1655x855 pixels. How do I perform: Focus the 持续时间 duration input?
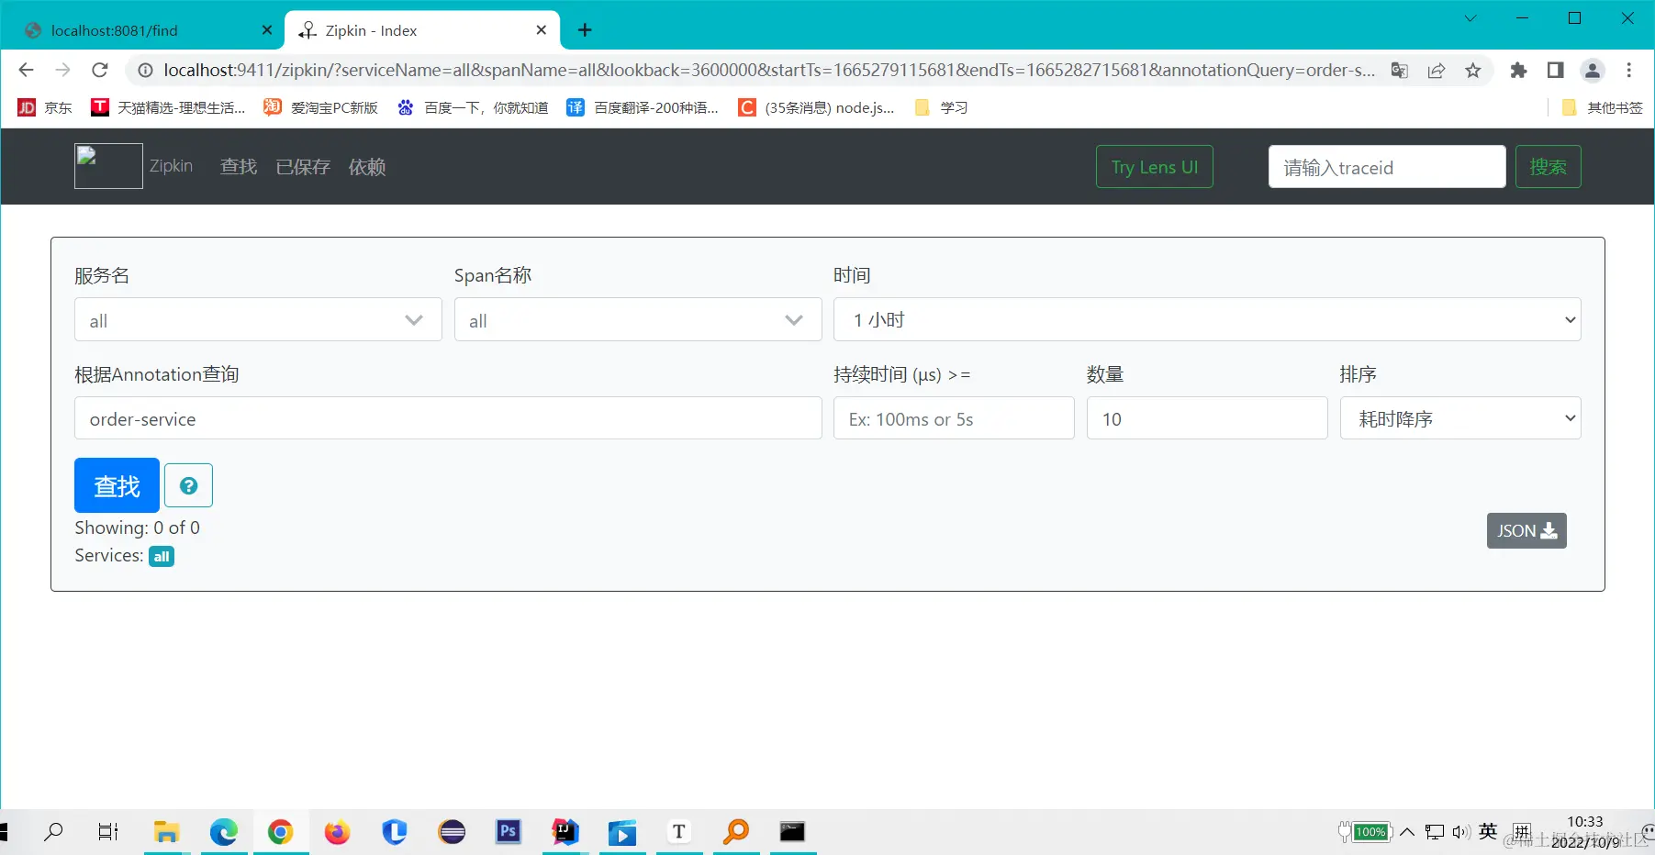click(954, 418)
